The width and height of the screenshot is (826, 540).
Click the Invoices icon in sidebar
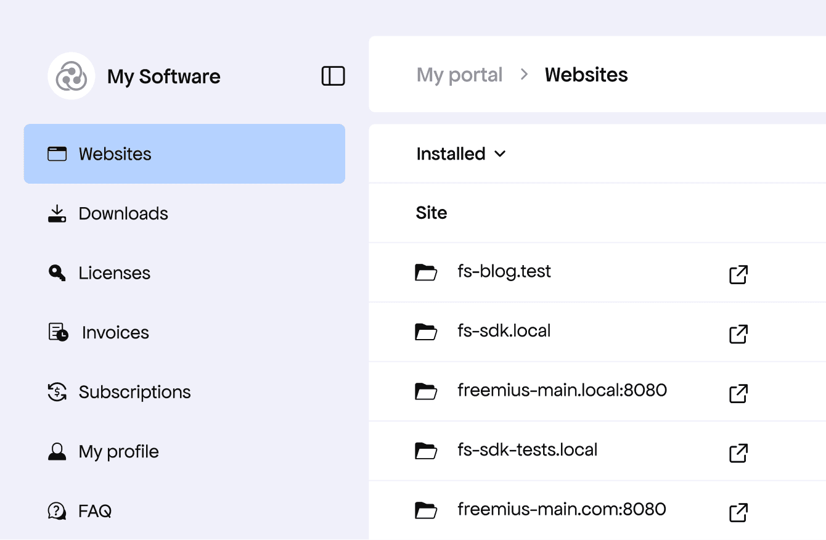[58, 332]
